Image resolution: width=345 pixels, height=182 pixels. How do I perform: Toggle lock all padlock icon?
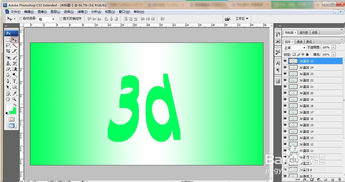point(307,54)
